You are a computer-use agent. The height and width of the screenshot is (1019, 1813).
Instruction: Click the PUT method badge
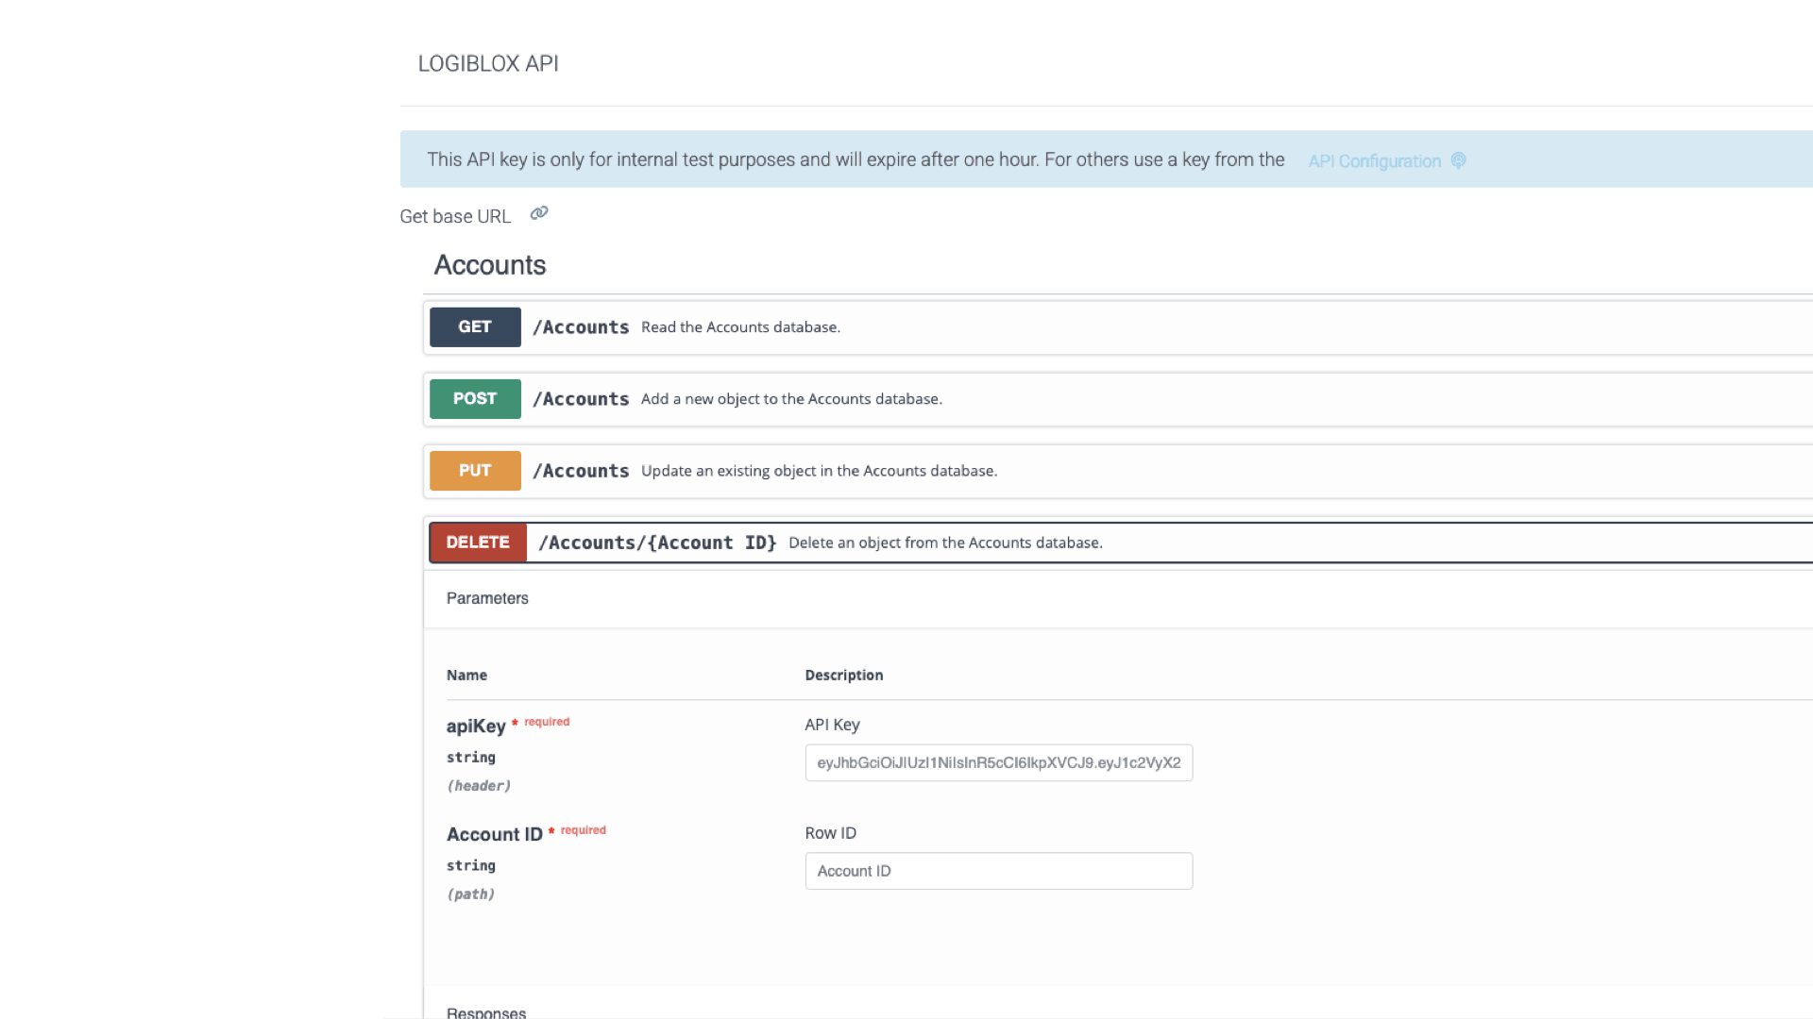click(x=475, y=470)
